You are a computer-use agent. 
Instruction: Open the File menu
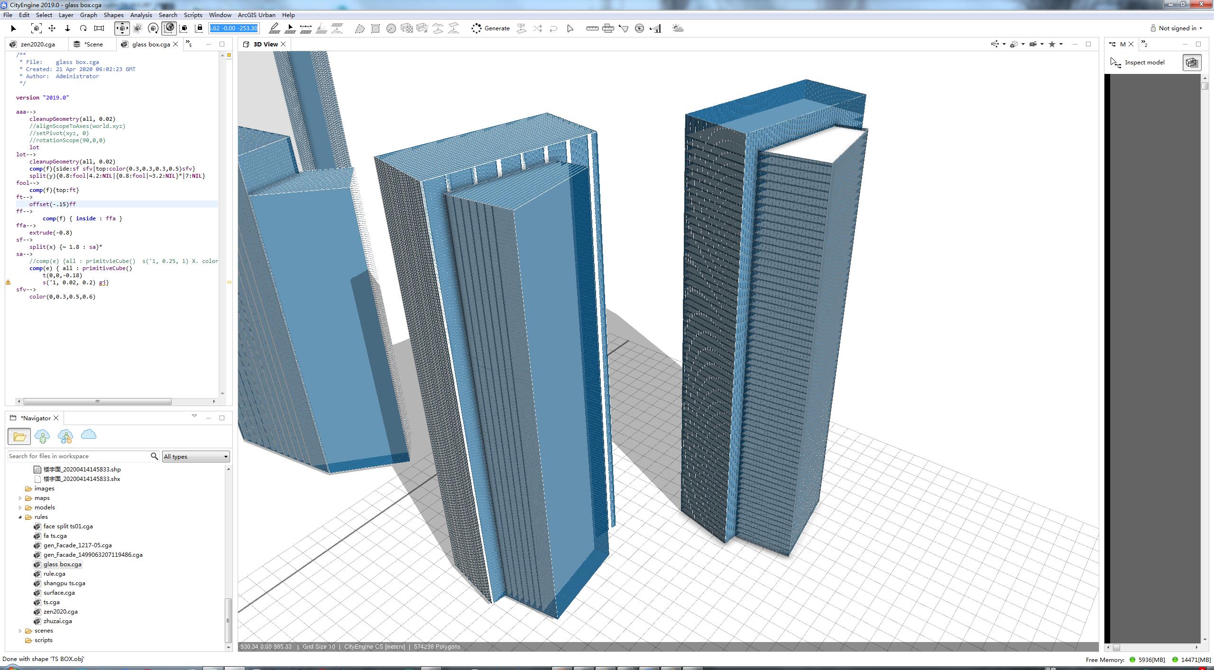8,15
